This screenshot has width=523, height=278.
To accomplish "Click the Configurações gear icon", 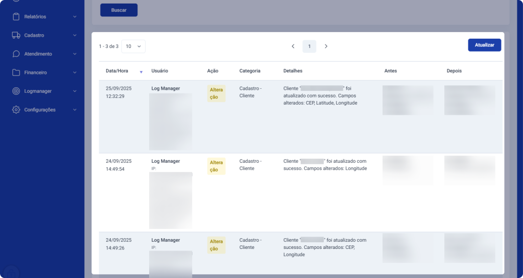I will pyautogui.click(x=16, y=110).
